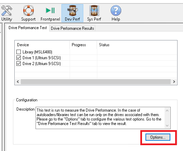
Task: Click the description box up arrow
Action: [x=167, y=111]
